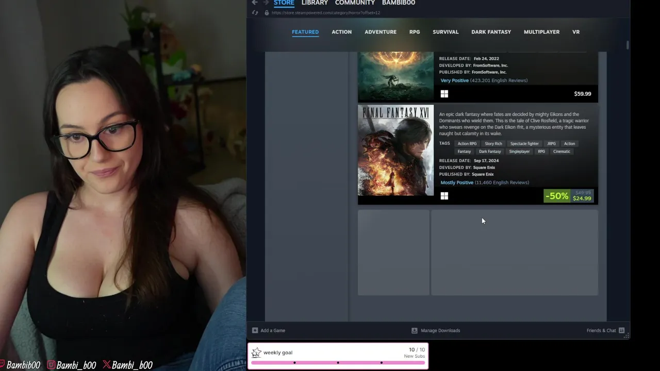Reload the store page via refresh icon
Screen dimensions: 660x371
tap(255, 12)
